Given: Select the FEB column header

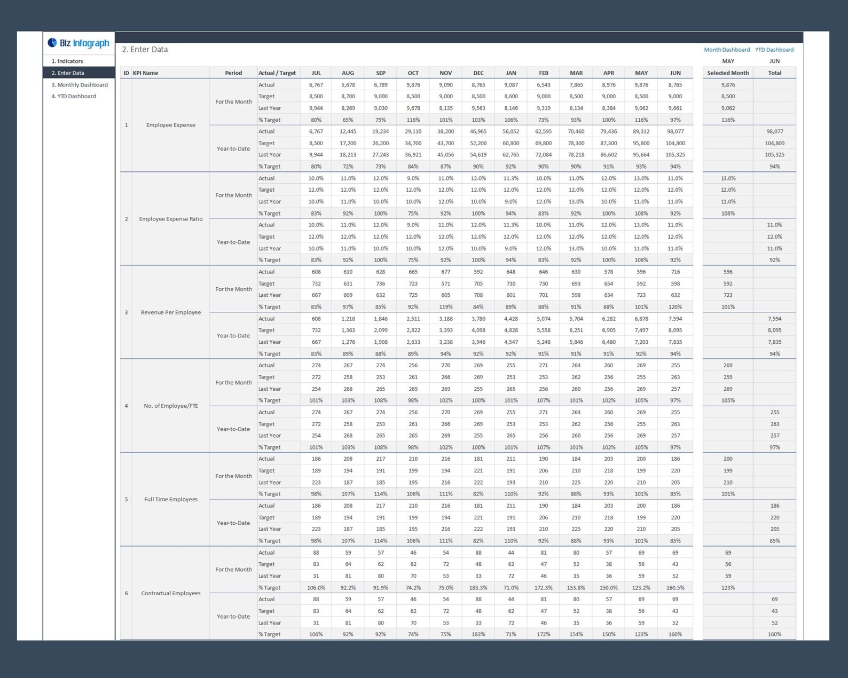Looking at the screenshot, I should 543,73.
